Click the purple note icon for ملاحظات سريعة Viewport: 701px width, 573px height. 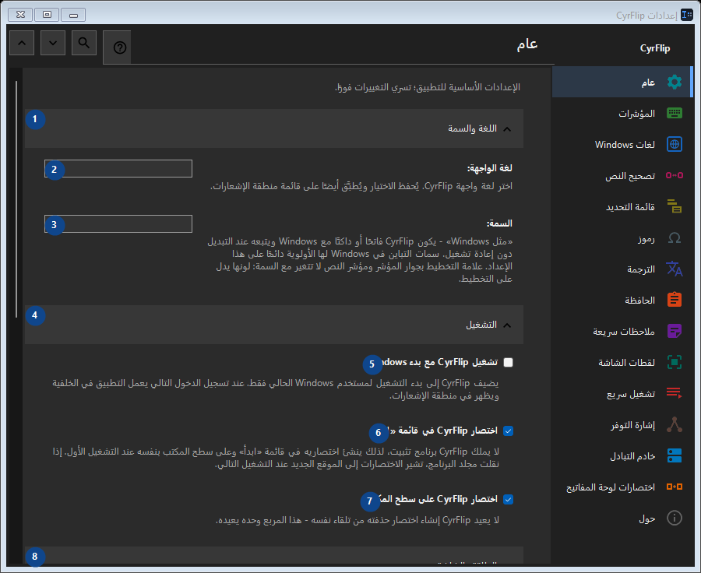click(675, 331)
